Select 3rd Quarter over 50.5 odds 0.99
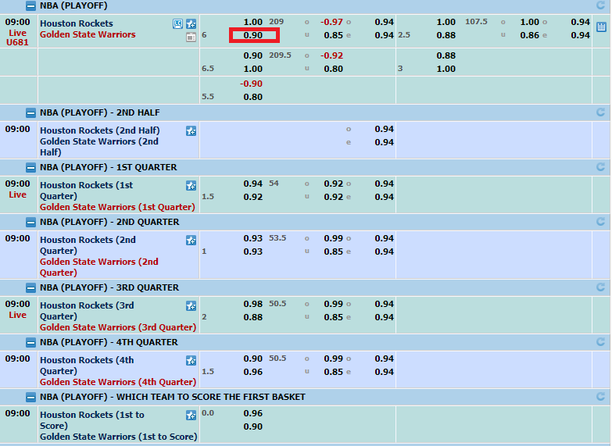612x446 pixels. click(x=333, y=304)
